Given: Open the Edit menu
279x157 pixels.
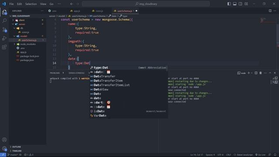Looking at the screenshot, I should click(19, 4).
